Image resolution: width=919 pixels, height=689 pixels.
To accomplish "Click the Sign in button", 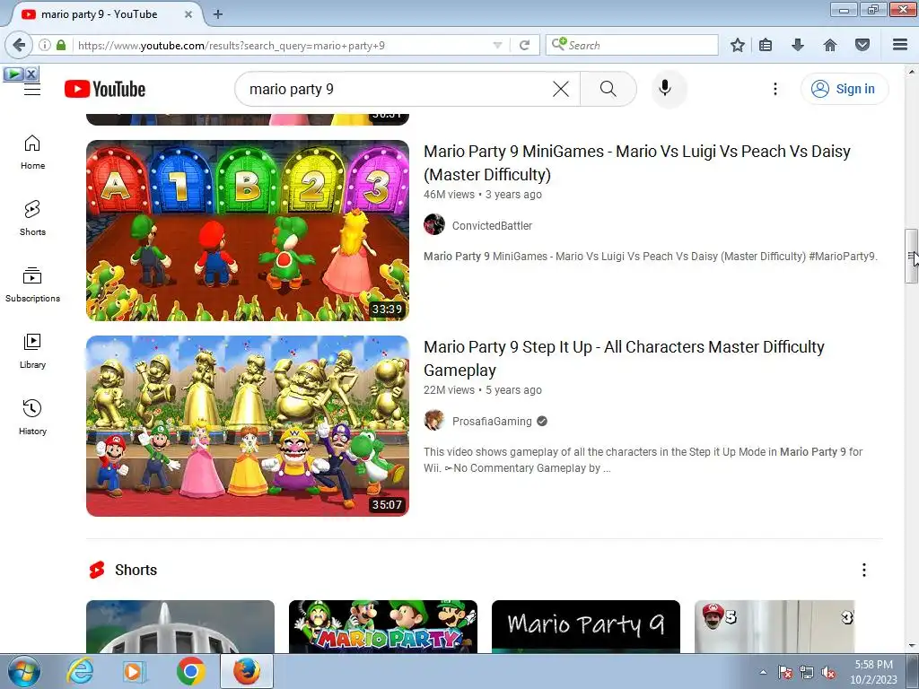I will click(x=844, y=89).
